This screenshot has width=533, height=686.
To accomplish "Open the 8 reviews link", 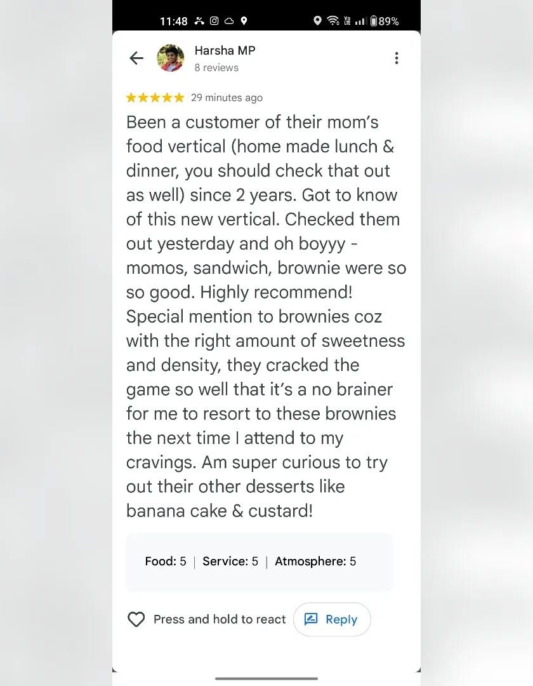I will 216,67.
